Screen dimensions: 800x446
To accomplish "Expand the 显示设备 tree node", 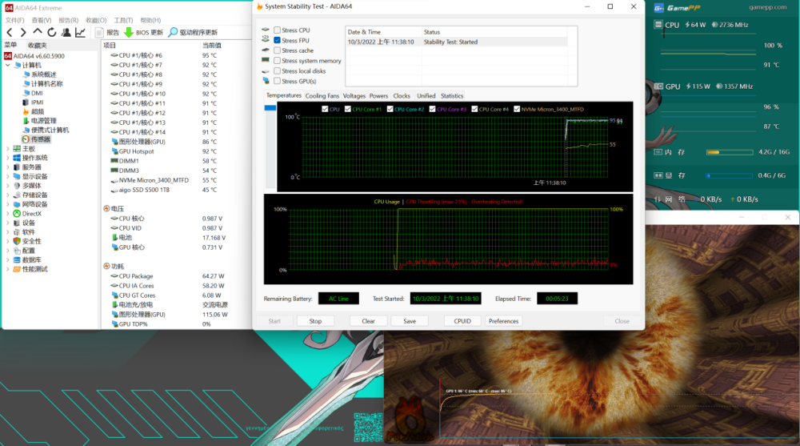I will point(8,176).
